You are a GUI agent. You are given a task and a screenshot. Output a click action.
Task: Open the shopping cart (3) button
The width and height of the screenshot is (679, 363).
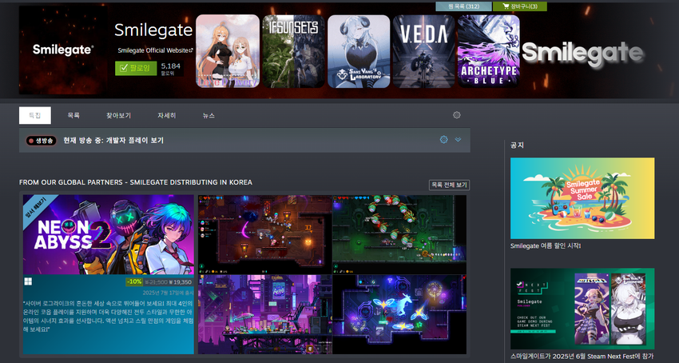(x=520, y=6)
